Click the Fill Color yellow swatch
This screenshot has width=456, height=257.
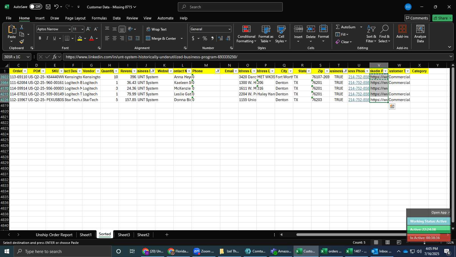(80, 38)
